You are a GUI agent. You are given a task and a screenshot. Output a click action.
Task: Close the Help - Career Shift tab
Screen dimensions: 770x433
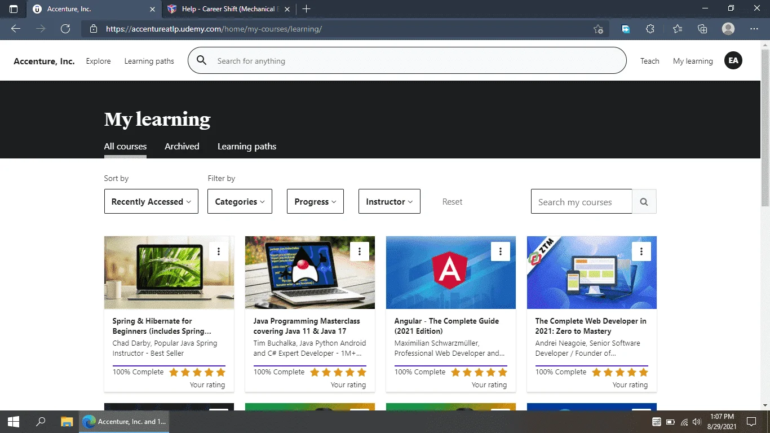point(286,9)
